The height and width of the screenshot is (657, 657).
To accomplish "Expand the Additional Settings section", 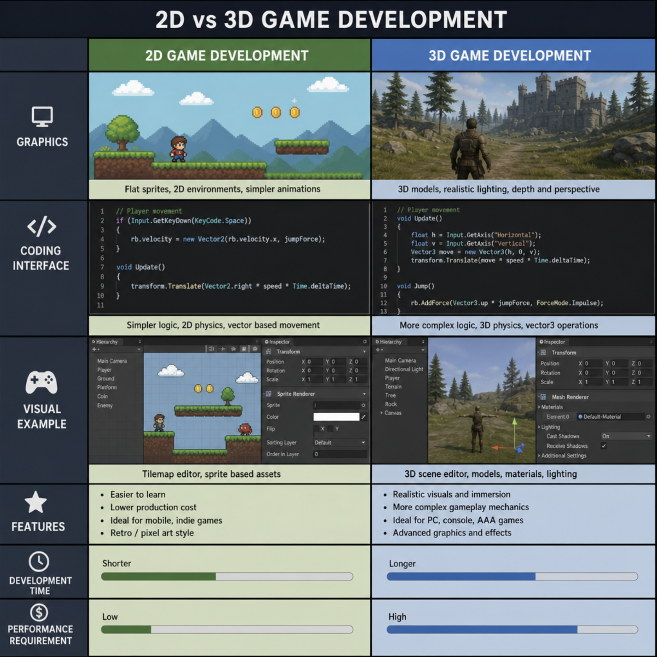I will 539,456.
